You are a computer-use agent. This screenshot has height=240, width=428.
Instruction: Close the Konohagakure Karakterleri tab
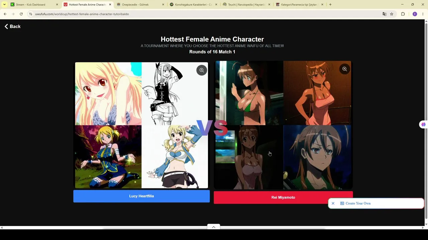pyautogui.click(x=216, y=5)
